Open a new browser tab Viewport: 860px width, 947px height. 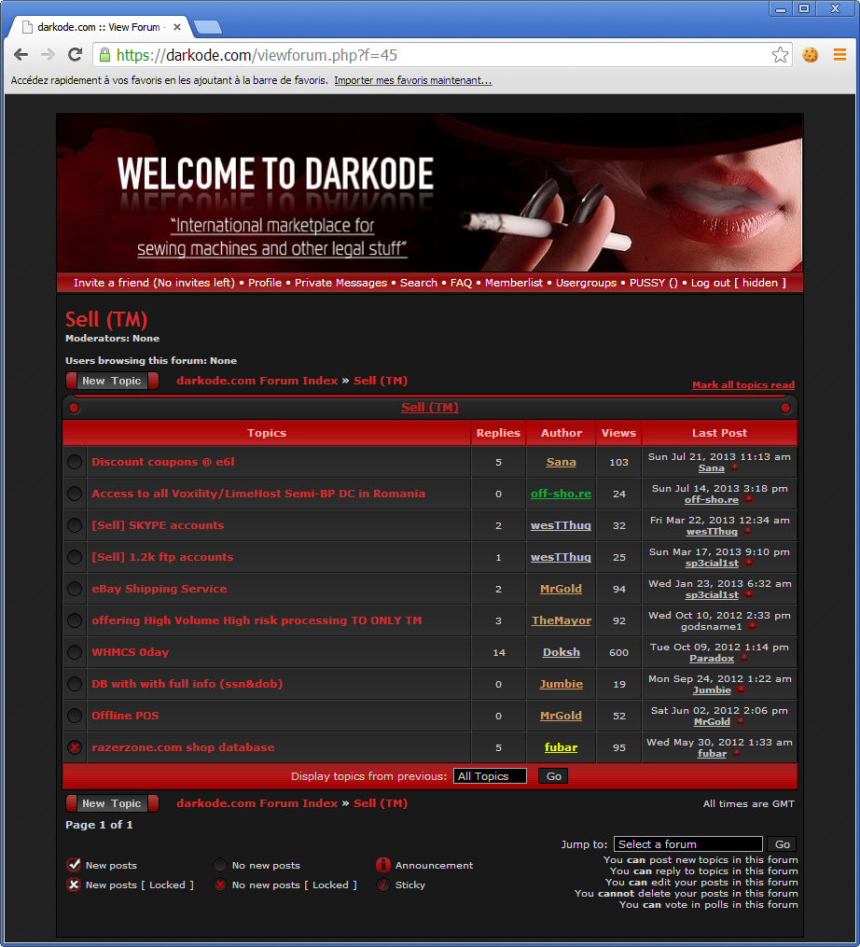(207, 26)
